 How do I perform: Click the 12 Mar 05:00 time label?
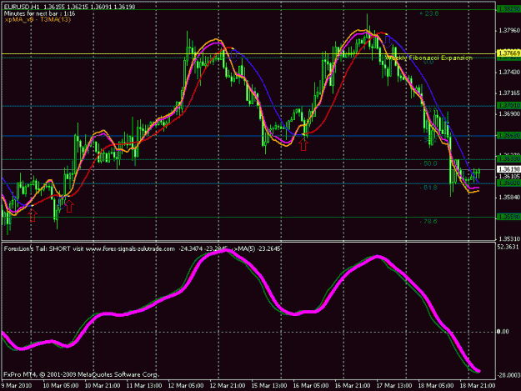[x=186, y=386]
